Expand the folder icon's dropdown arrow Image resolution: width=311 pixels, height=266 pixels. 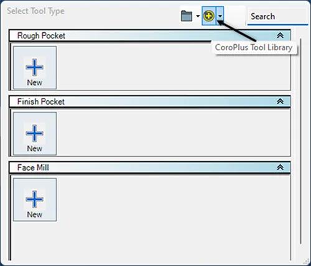[198, 16]
